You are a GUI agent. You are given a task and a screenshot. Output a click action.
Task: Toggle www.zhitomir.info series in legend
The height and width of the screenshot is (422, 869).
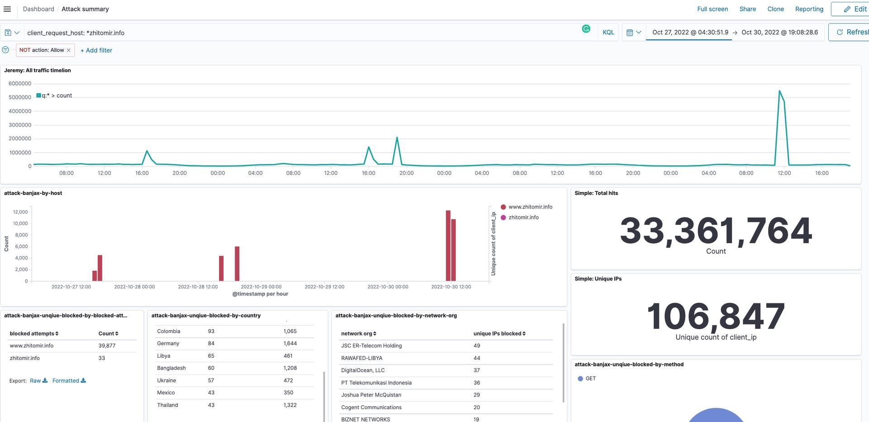(x=530, y=207)
